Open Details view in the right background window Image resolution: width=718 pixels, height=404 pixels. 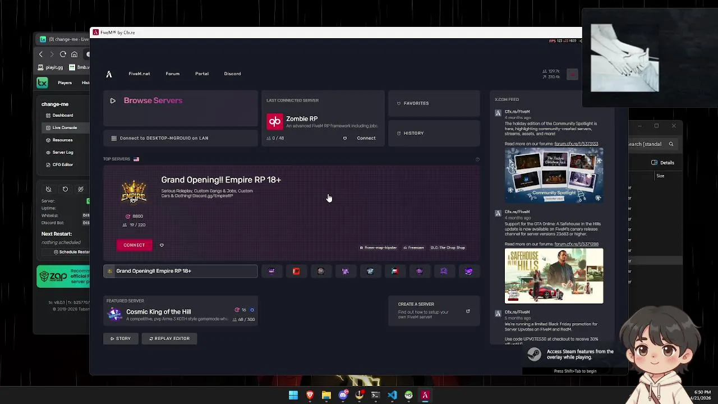pyautogui.click(x=662, y=163)
